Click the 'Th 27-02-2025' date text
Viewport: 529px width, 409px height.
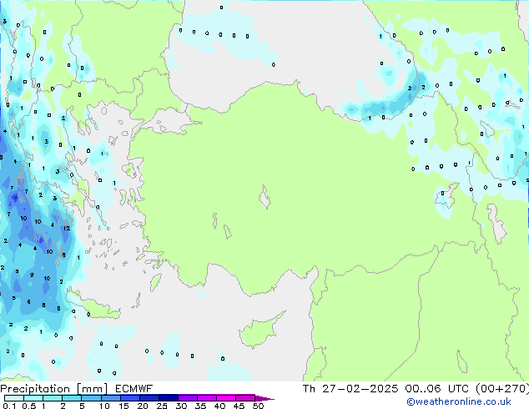tap(350, 389)
